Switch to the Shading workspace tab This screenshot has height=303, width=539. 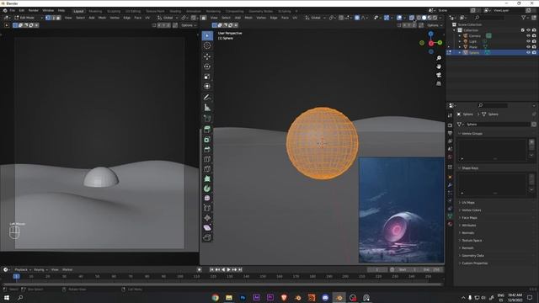[175, 11]
